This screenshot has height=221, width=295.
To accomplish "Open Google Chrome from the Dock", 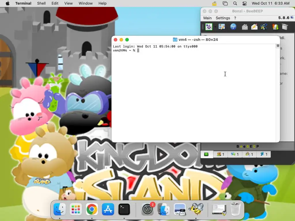I will [92, 209].
